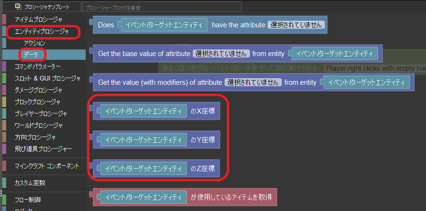Open the スロット & GUI プロシージャ category
This screenshot has height=211, width=426.
pyautogui.click(x=48, y=78)
